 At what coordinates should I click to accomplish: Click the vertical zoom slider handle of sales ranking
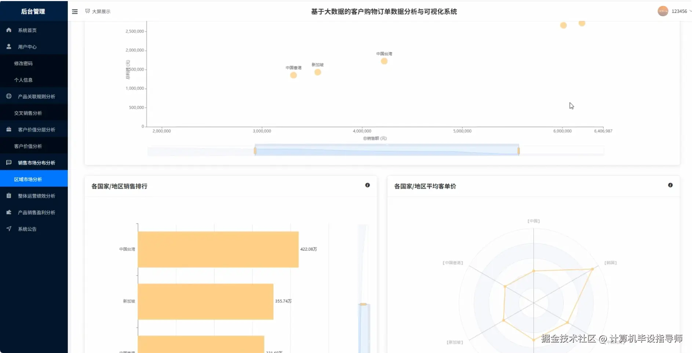click(x=363, y=304)
